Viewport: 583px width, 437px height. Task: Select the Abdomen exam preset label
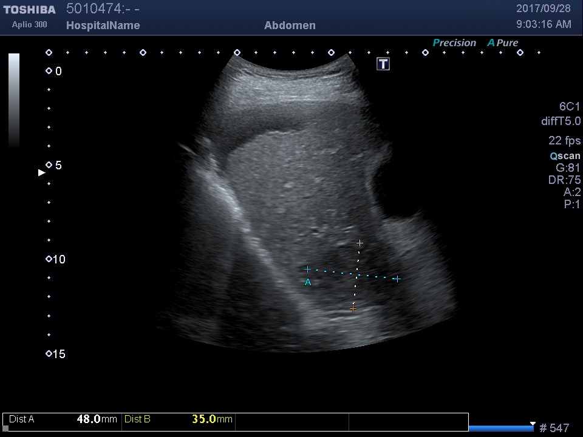290,25
